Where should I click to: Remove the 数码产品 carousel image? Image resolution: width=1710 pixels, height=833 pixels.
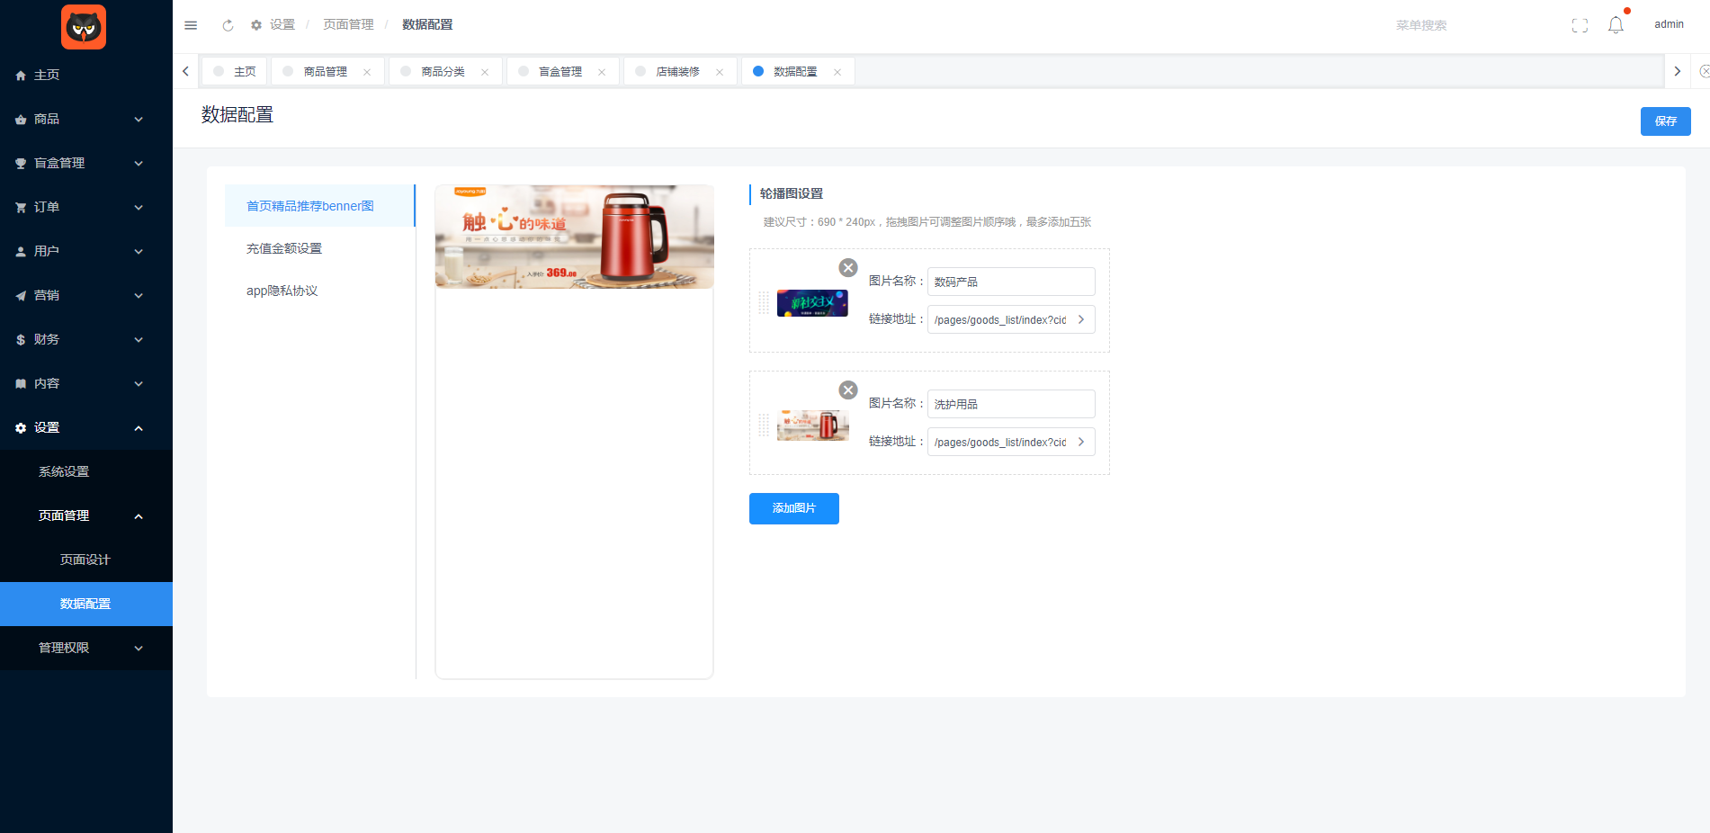pyautogui.click(x=847, y=268)
